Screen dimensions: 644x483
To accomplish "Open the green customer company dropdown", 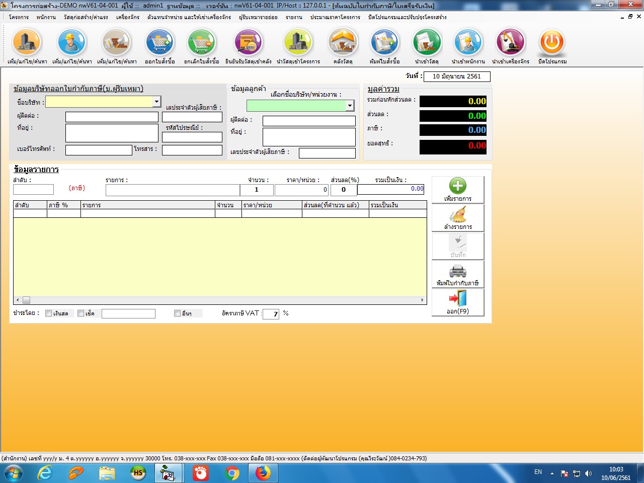I will coord(350,106).
